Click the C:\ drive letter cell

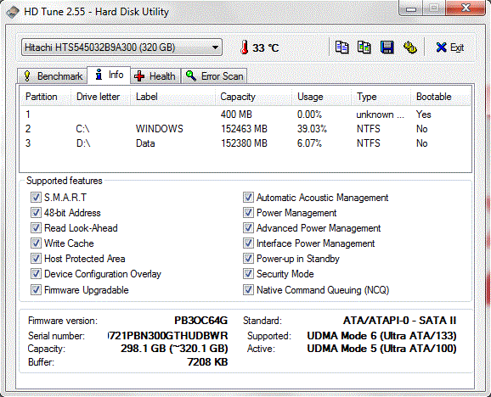pos(82,129)
